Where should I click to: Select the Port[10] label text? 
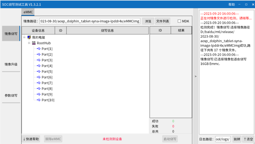click(48, 100)
